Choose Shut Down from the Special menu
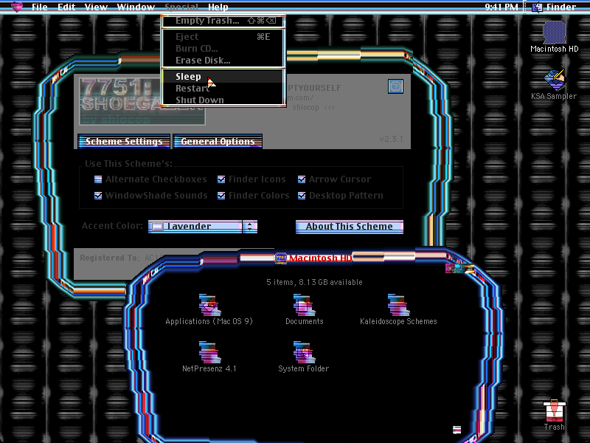 tap(223, 100)
